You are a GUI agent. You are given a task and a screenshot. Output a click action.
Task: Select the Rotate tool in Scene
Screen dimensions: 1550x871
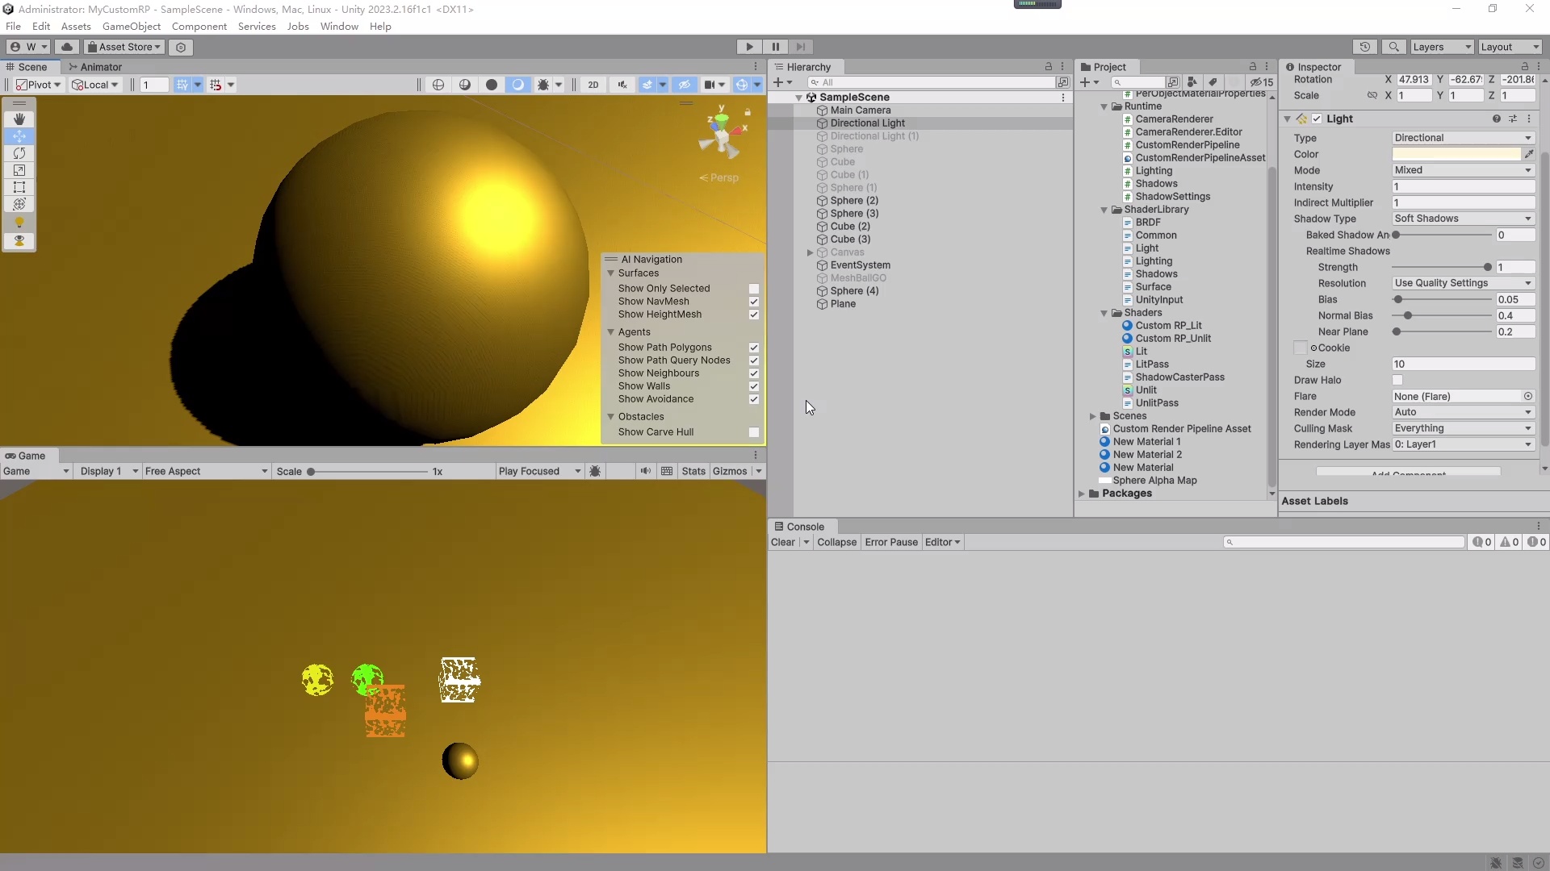[19, 153]
